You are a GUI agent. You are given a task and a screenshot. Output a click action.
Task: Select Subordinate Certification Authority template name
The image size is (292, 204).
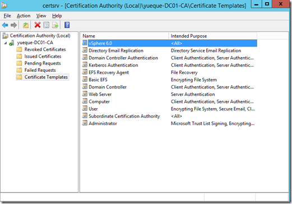point(124,116)
